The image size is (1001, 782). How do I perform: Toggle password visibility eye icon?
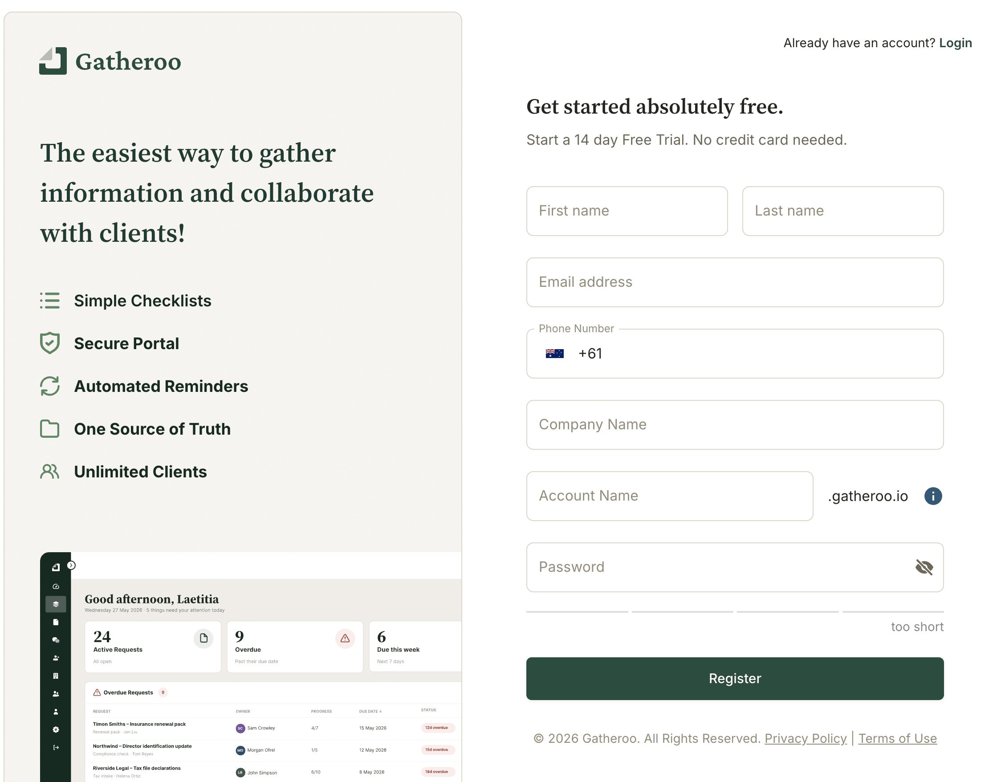tap(924, 567)
